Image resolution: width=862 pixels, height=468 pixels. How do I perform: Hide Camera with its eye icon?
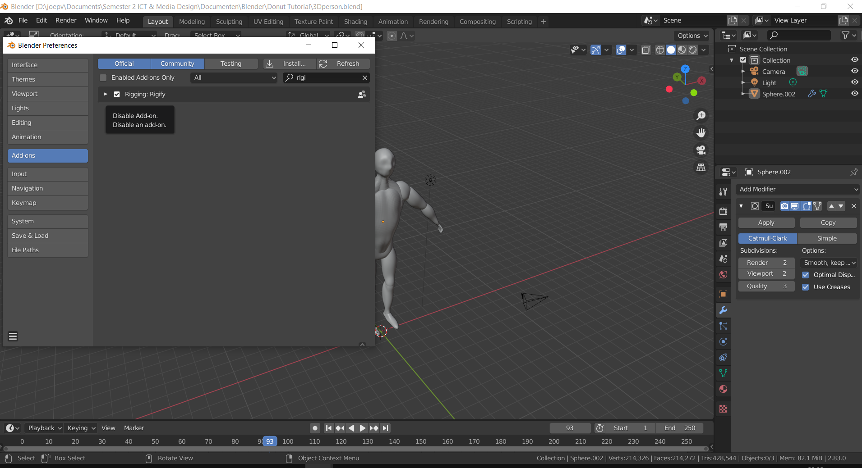click(854, 71)
